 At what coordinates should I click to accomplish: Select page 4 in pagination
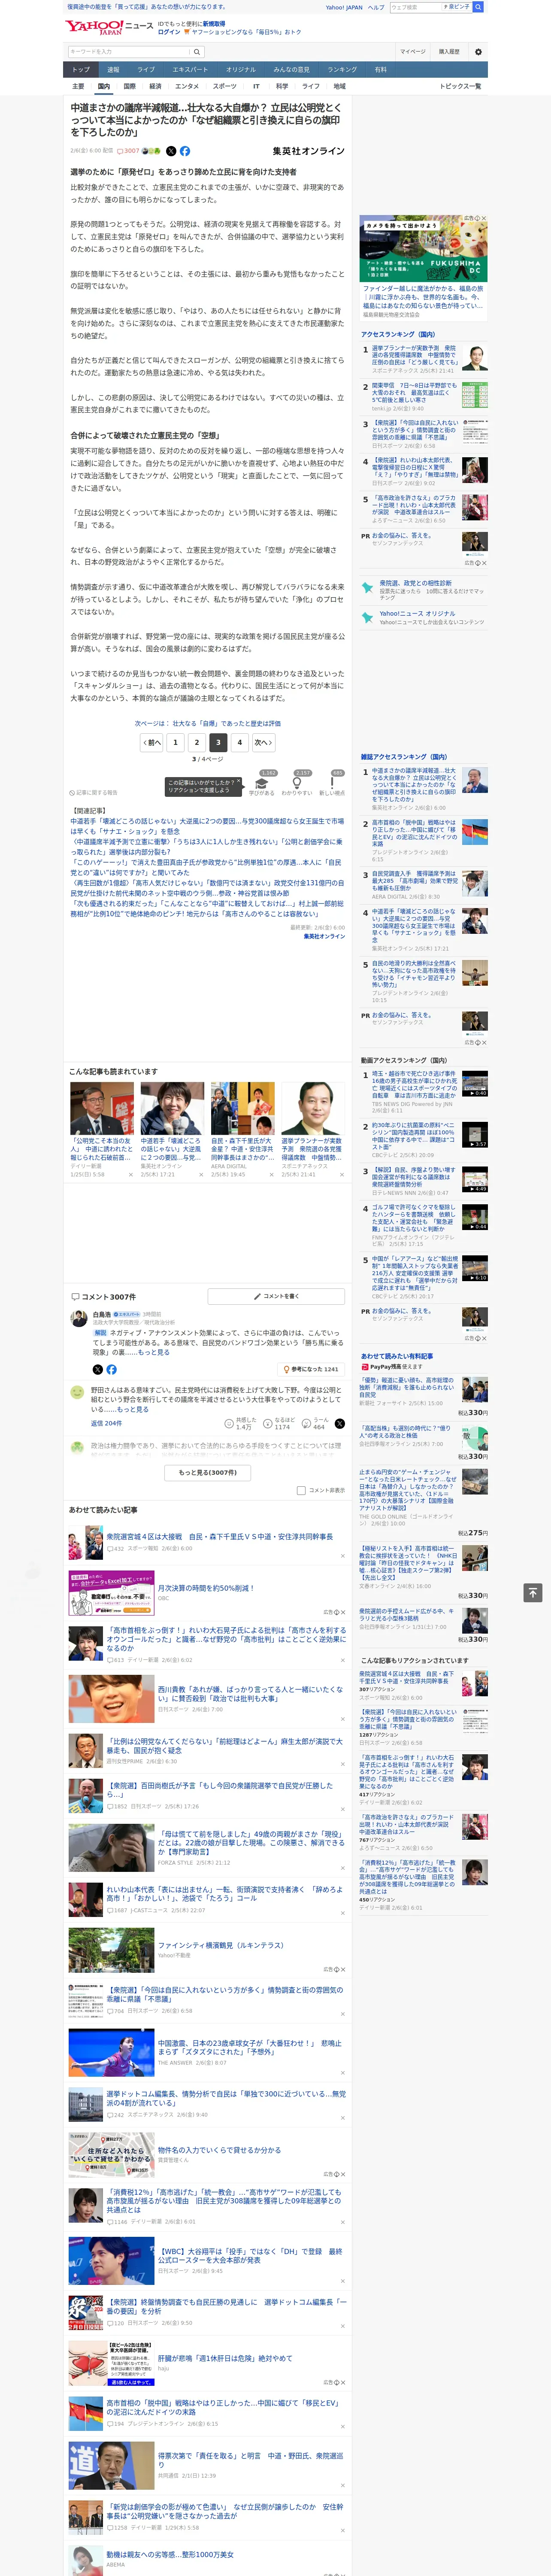point(240,743)
